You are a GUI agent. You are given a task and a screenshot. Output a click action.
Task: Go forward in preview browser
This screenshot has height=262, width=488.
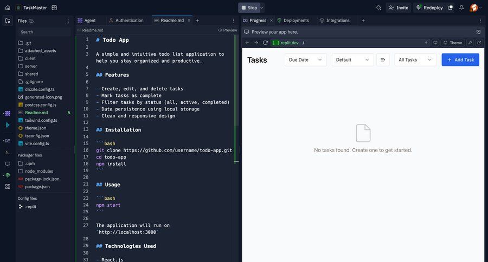(256, 43)
